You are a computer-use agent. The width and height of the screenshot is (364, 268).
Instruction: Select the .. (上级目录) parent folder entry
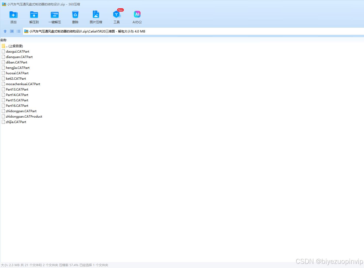point(14,46)
